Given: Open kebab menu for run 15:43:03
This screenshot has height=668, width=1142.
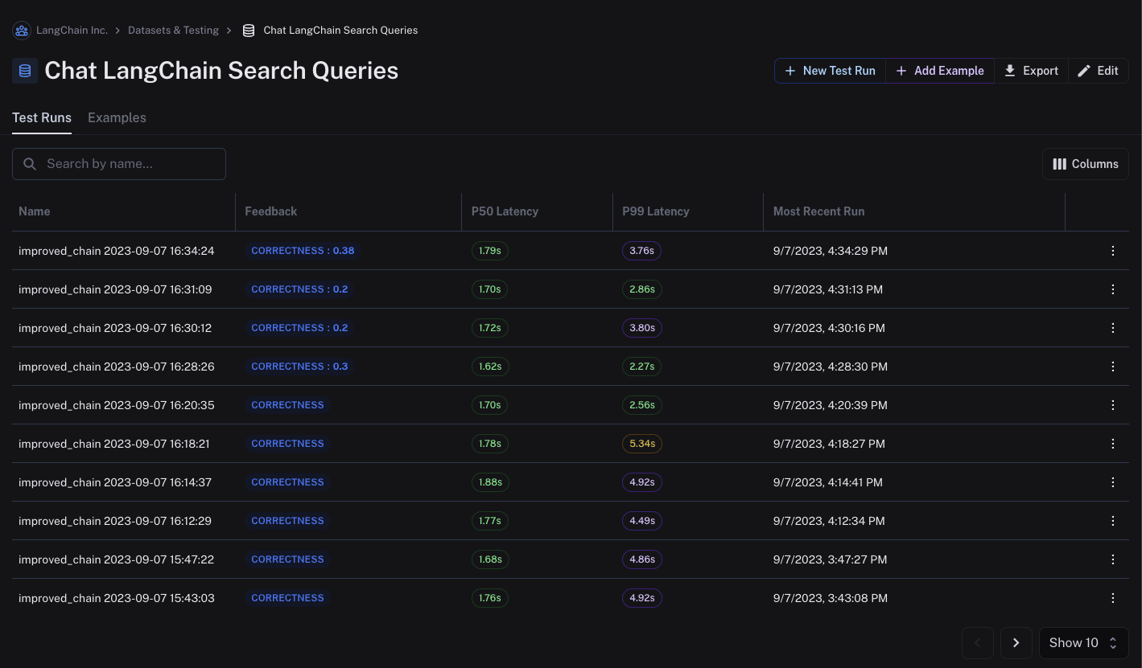Looking at the screenshot, I should (x=1113, y=598).
